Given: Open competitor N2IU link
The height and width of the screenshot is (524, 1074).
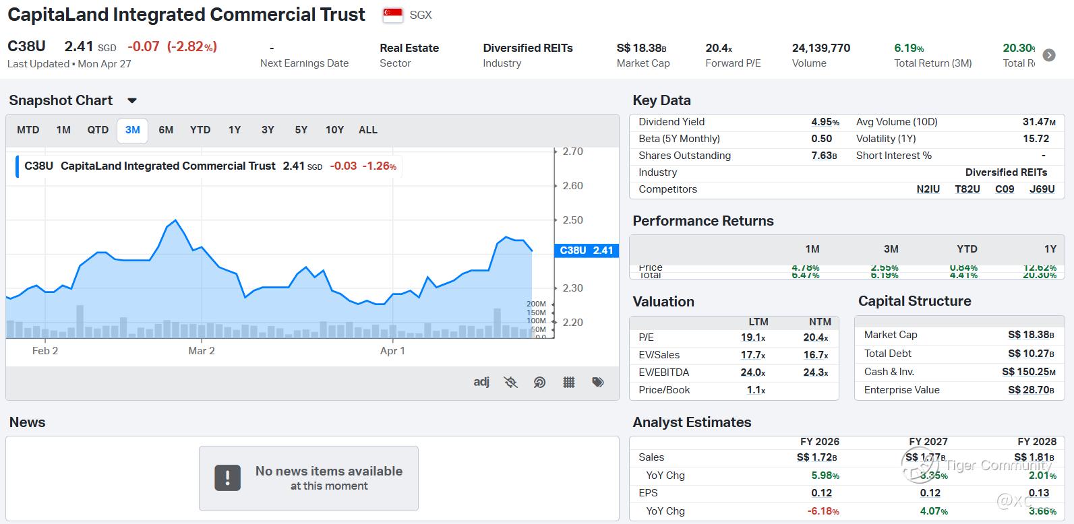Looking at the screenshot, I should pos(928,189).
